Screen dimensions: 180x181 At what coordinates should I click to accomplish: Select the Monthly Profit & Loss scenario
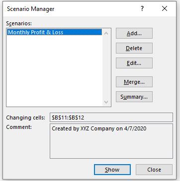[x=54, y=32]
